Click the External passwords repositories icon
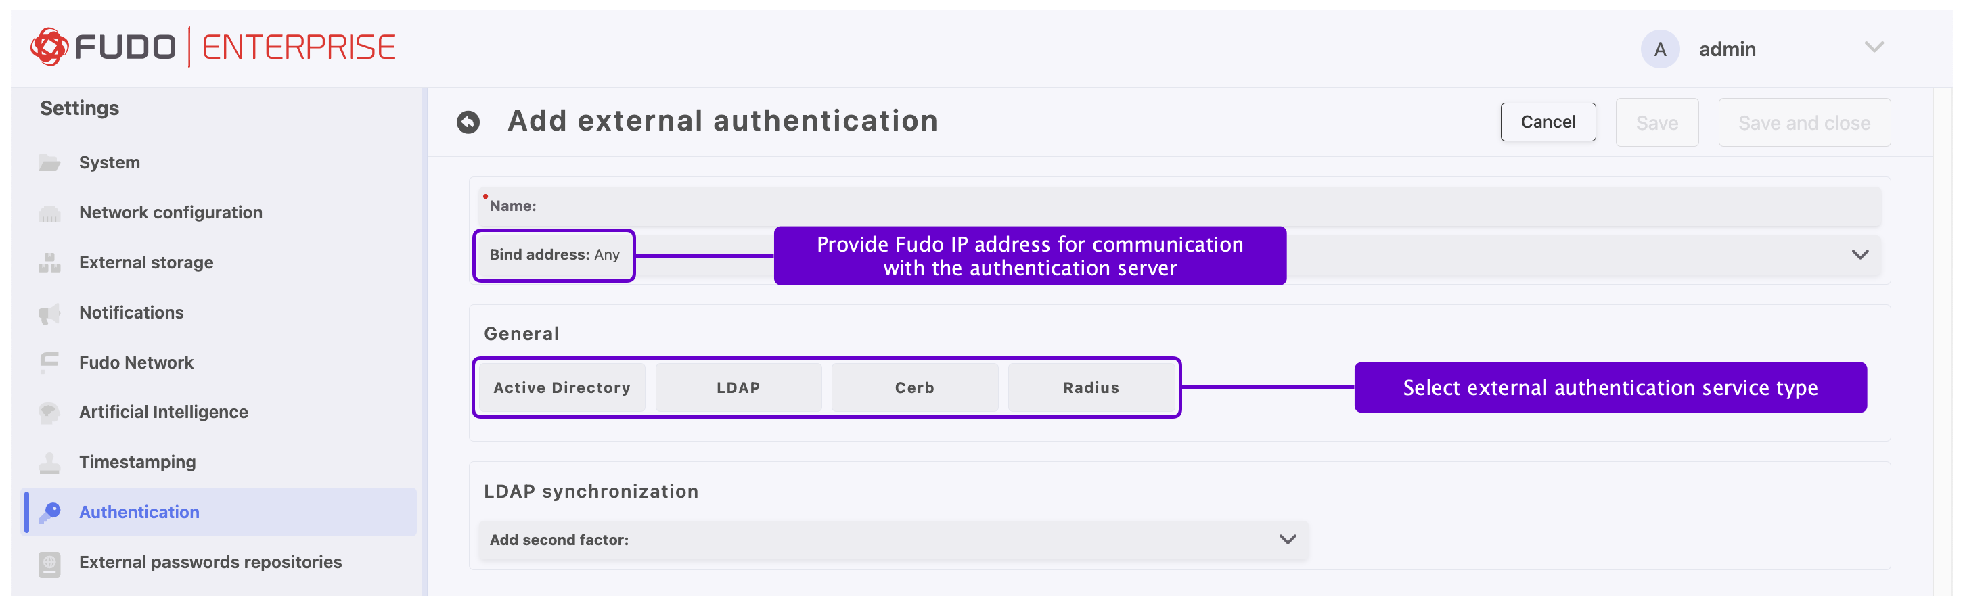 (x=49, y=562)
